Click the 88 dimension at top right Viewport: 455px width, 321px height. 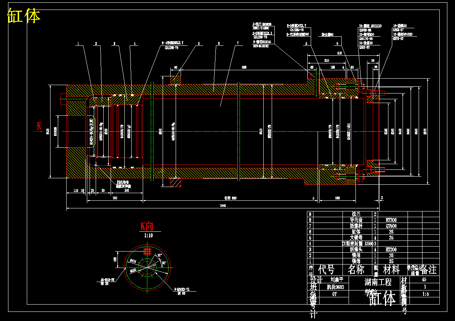coord(373,60)
